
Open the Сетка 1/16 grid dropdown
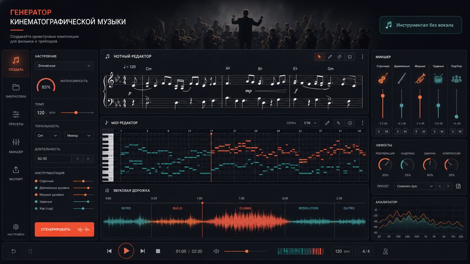(x=310, y=123)
